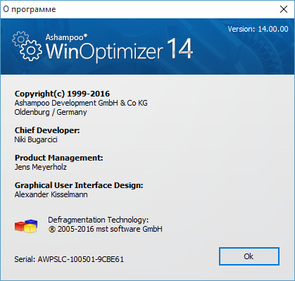The height and width of the screenshot is (281, 295).
Task: Click the Chief Developer: heading
Action: tap(47, 130)
